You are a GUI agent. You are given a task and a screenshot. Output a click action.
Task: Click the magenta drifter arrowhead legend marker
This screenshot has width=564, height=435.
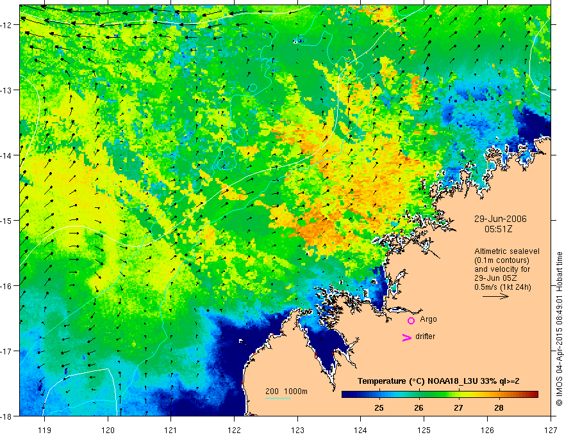click(x=406, y=337)
